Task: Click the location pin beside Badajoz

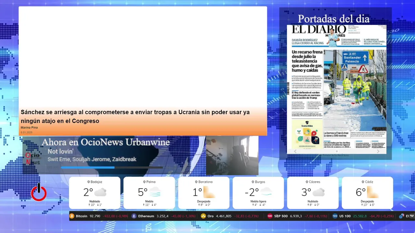Action: [89, 182]
